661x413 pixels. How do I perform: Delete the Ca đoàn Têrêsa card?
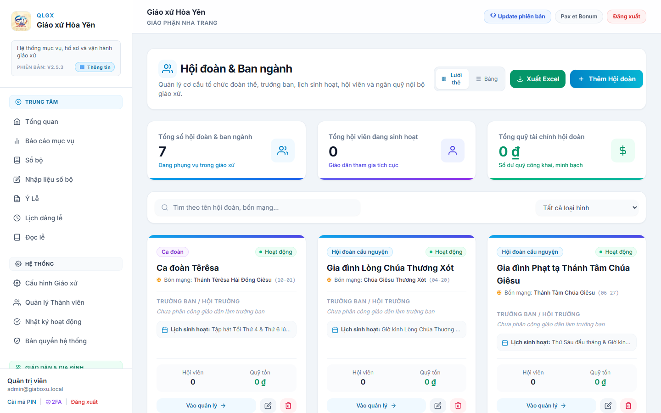[x=288, y=406]
